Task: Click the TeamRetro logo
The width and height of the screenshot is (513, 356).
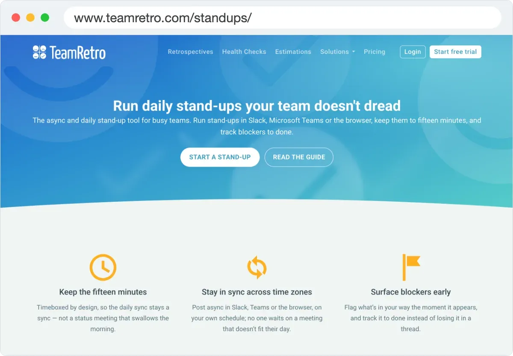Action: click(69, 52)
